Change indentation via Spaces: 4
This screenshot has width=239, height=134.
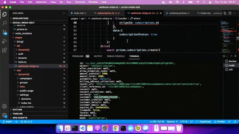click(172, 122)
